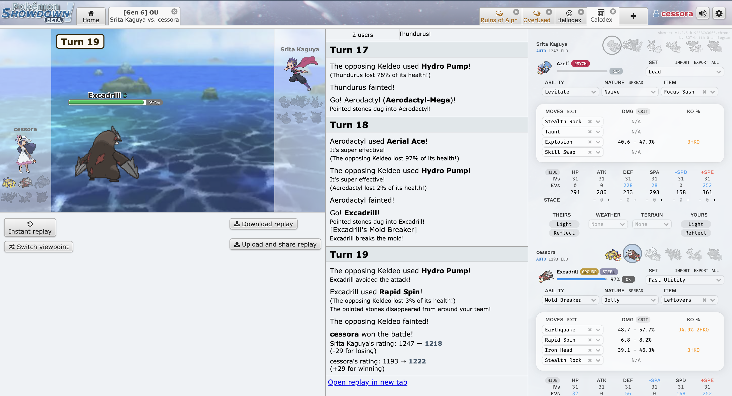
Task: Click HIDE for Azelf's stats table
Action: (552, 172)
